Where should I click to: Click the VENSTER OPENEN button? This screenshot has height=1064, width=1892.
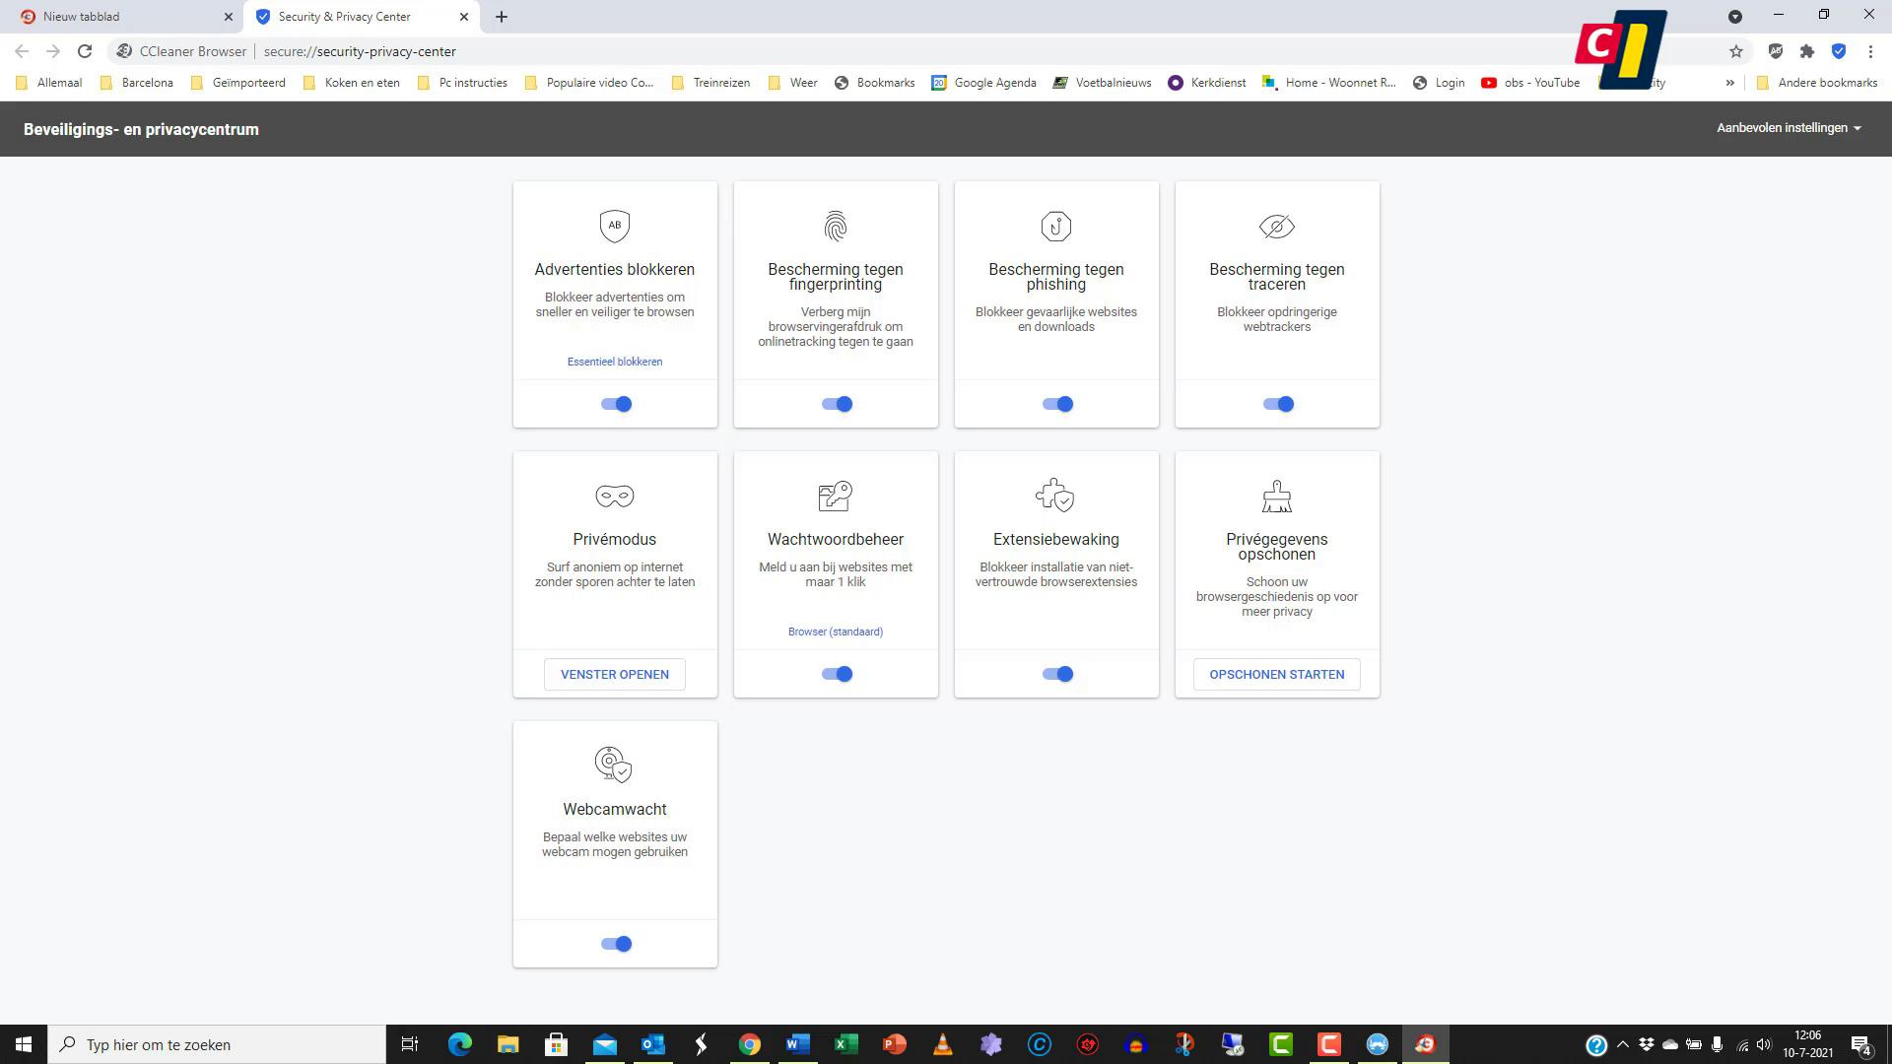(x=614, y=674)
